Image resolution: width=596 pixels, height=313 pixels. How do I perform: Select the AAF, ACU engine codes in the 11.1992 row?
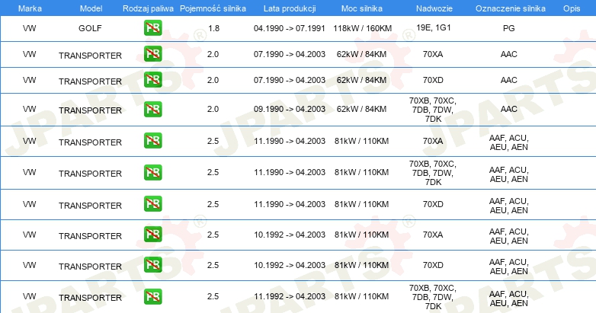coord(508,299)
